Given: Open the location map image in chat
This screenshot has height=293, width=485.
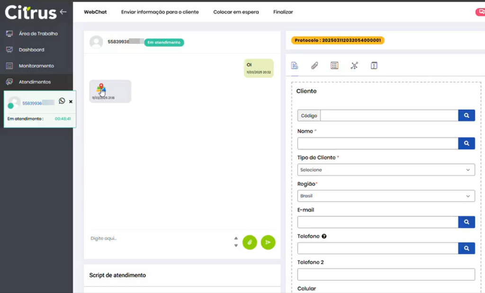Looking at the screenshot, I should (101, 88).
